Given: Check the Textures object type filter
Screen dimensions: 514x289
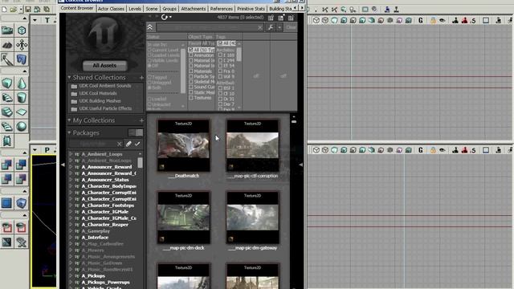Looking at the screenshot, I should tap(191, 98).
